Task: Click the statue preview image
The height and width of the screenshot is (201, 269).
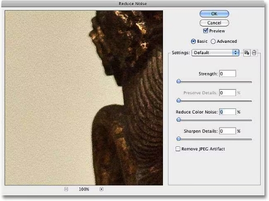Action: pos(84,98)
